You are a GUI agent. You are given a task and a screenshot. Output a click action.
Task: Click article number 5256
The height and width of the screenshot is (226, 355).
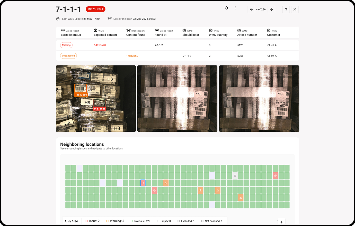(240, 56)
